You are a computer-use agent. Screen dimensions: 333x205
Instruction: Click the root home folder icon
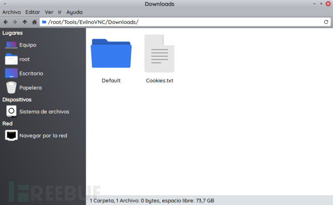pyautogui.click(x=11, y=59)
